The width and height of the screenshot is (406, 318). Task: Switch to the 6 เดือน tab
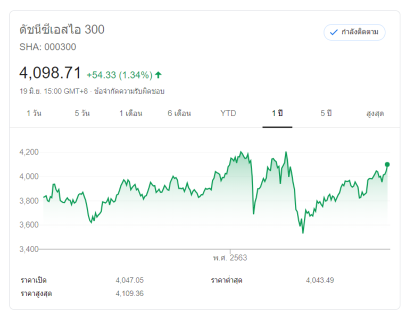click(179, 114)
